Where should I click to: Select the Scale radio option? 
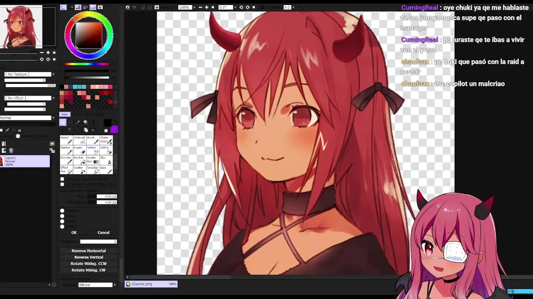click(62, 216)
